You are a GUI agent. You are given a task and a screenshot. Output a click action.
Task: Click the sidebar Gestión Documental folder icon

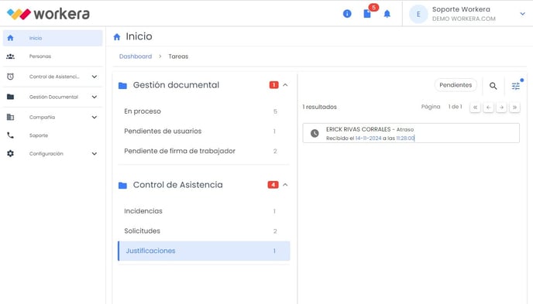tap(11, 97)
